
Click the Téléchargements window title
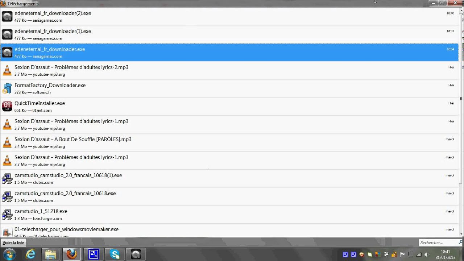(x=23, y=3)
